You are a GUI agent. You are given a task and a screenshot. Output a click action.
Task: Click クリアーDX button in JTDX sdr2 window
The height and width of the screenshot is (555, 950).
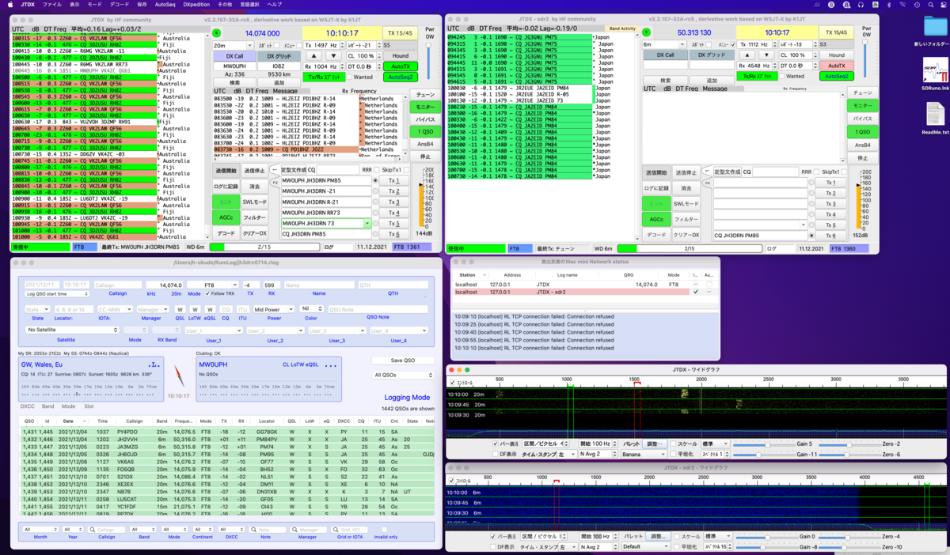click(x=686, y=235)
